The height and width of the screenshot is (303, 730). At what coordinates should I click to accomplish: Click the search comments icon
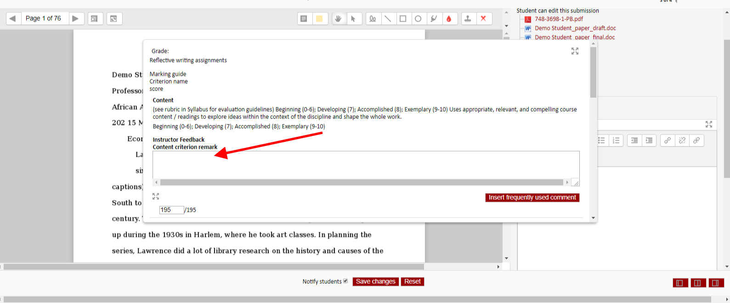pos(94,19)
